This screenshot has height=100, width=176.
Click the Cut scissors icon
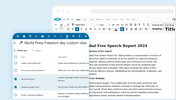click(x=68, y=25)
